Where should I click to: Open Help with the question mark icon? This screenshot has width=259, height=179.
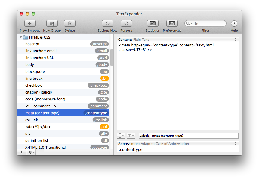pos(234,24)
